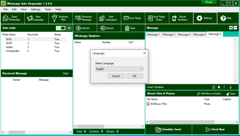
Task: Clear attached files with the broom icon
Action: pos(231,94)
